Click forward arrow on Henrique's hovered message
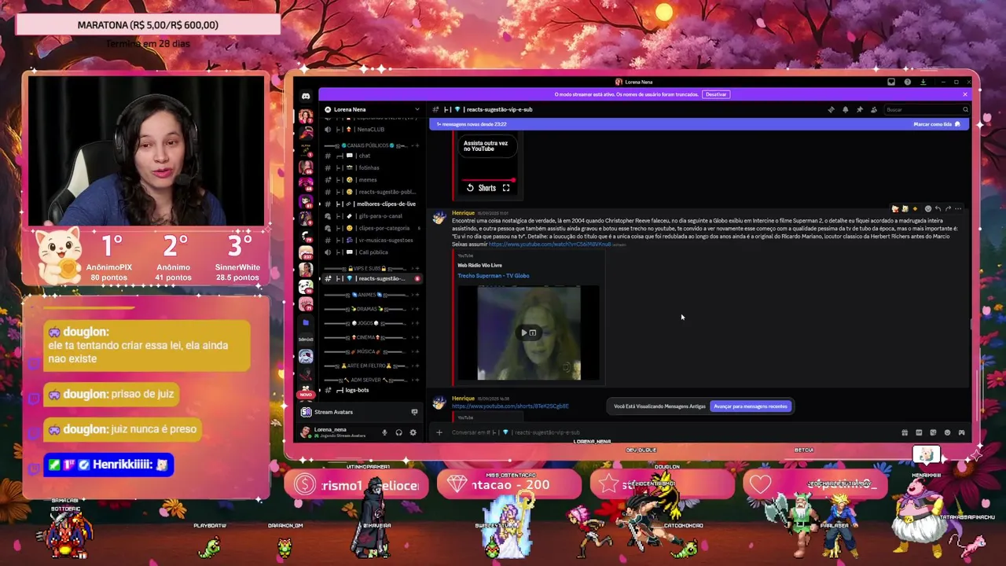The image size is (1006, 566). (948, 209)
